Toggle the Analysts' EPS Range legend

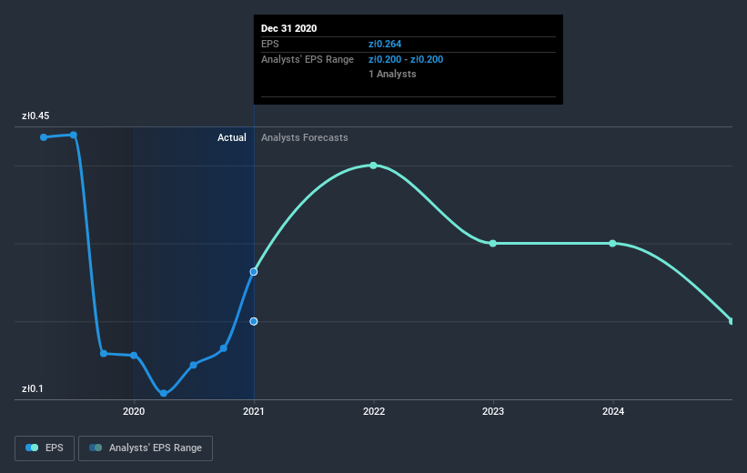pos(146,448)
